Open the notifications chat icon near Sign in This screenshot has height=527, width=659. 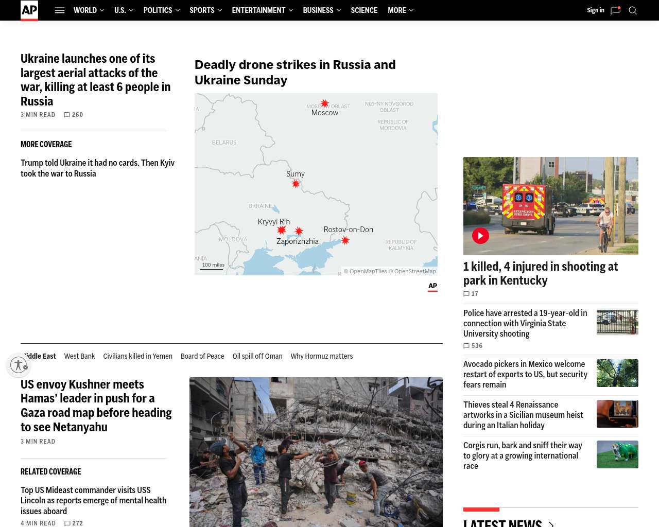[615, 10]
